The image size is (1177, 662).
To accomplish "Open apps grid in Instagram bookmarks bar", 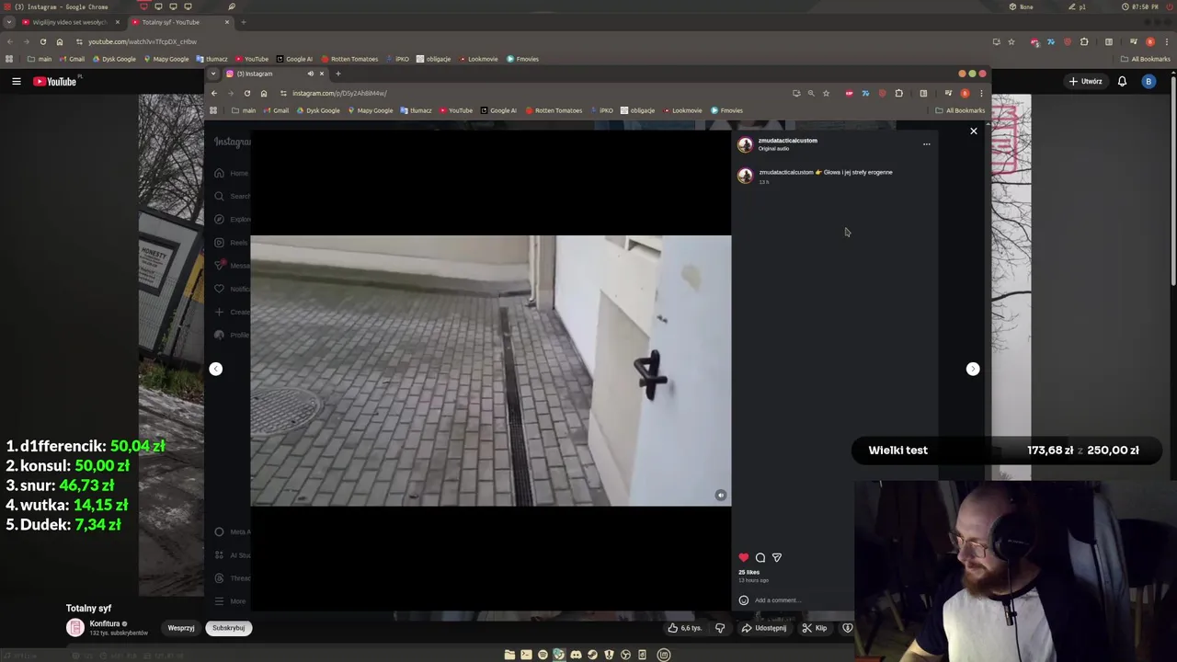I will click(213, 110).
